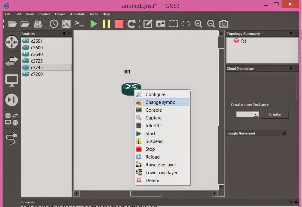Browse switches in device sidebar
The width and height of the screenshot is (302, 207).
coord(12,61)
